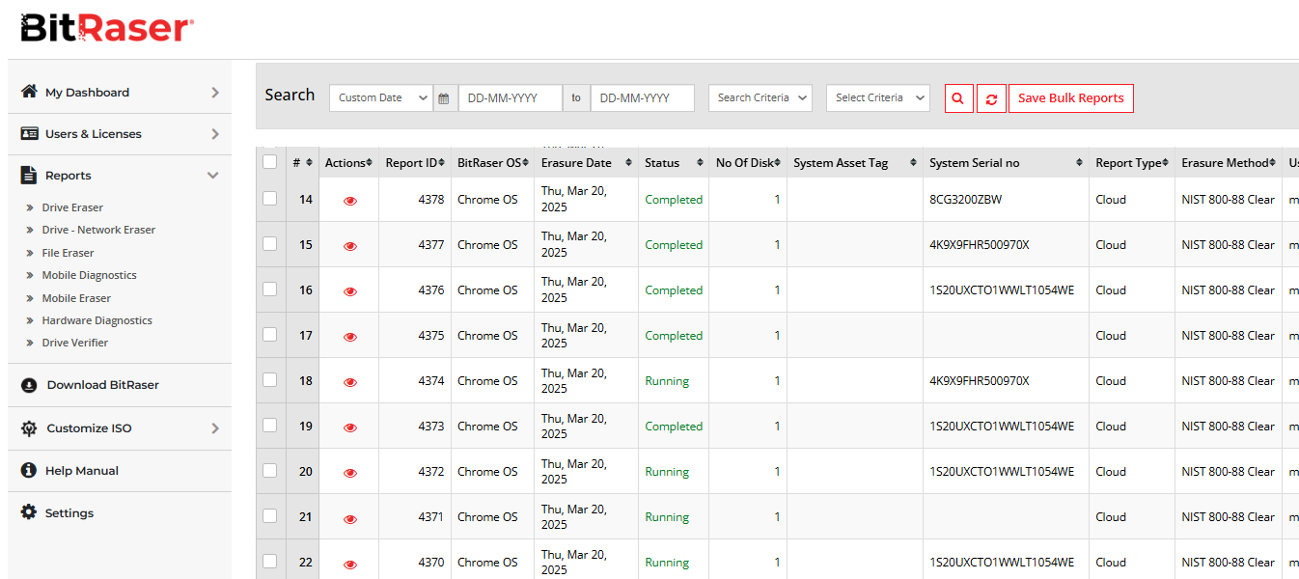Open Drive Verifier reports

(x=75, y=343)
